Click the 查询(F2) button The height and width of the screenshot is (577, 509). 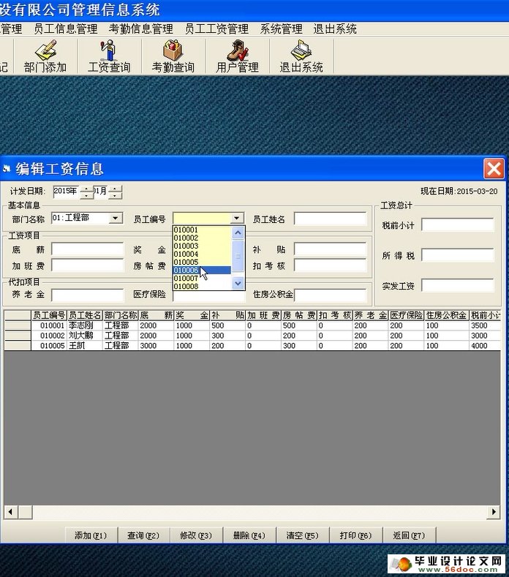pyautogui.click(x=143, y=535)
